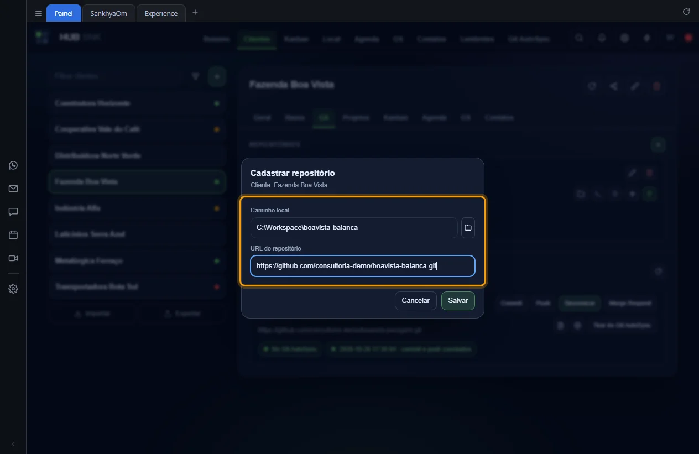The height and width of the screenshot is (454, 699).
Task: Click the URL do repositório field
Action: pyautogui.click(x=363, y=266)
